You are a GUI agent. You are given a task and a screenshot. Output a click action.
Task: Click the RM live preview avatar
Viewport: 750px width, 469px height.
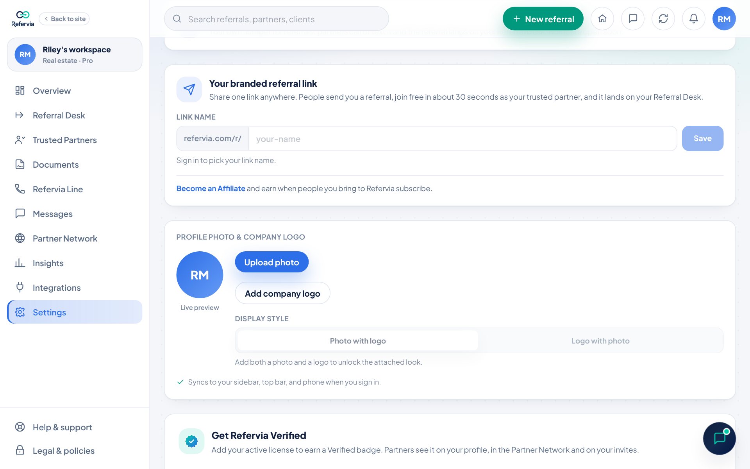point(200,275)
